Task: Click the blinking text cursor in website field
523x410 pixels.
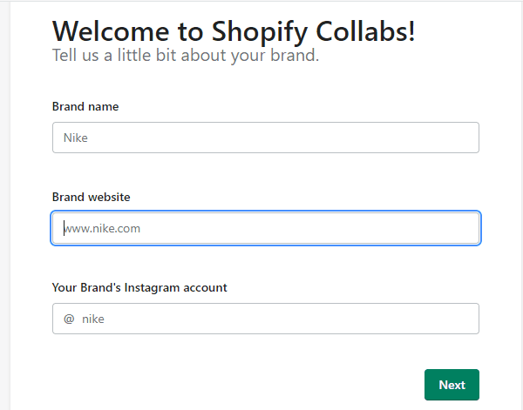Action: [x=64, y=228]
